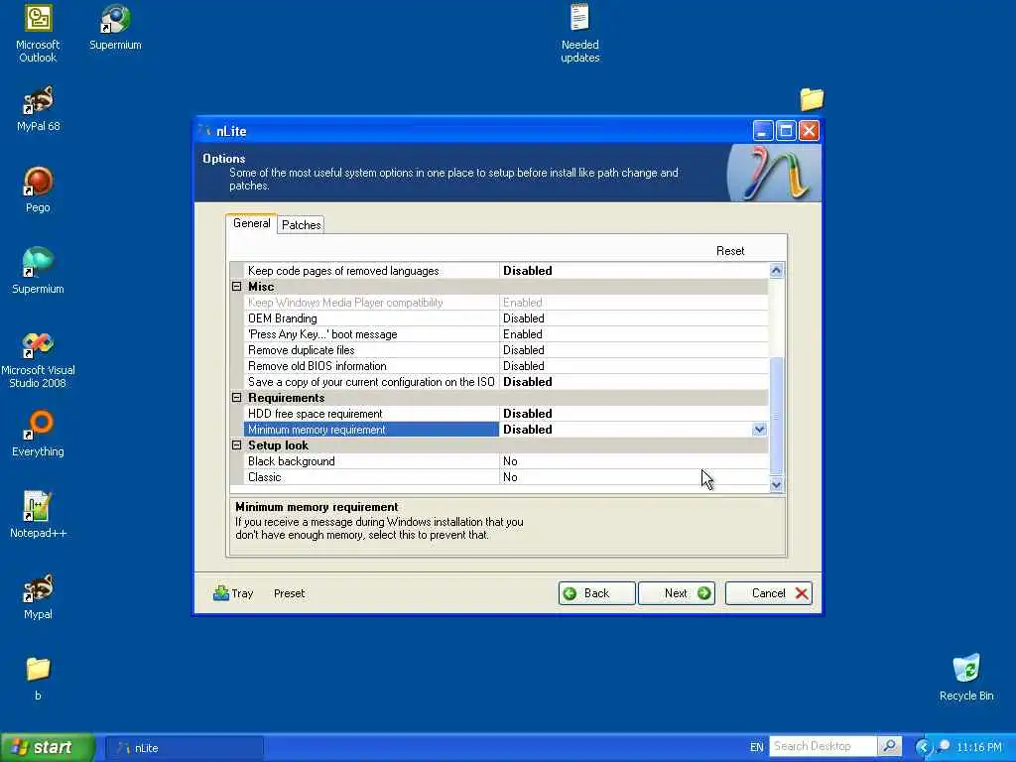The width and height of the screenshot is (1016, 762).
Task: Open the Start menu
Action: [48, 747]
